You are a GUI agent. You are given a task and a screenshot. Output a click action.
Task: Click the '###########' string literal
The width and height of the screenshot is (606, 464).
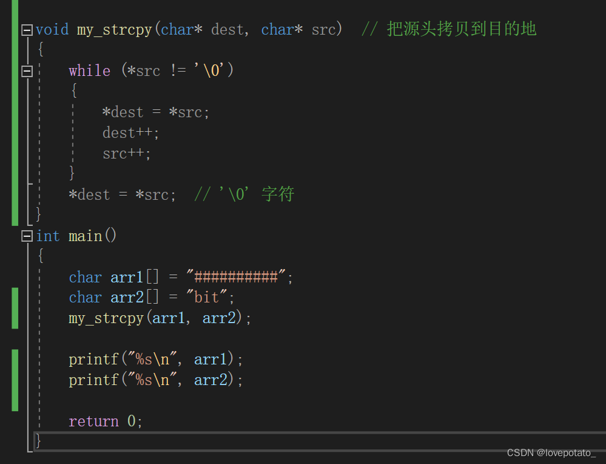coord(236,277)
